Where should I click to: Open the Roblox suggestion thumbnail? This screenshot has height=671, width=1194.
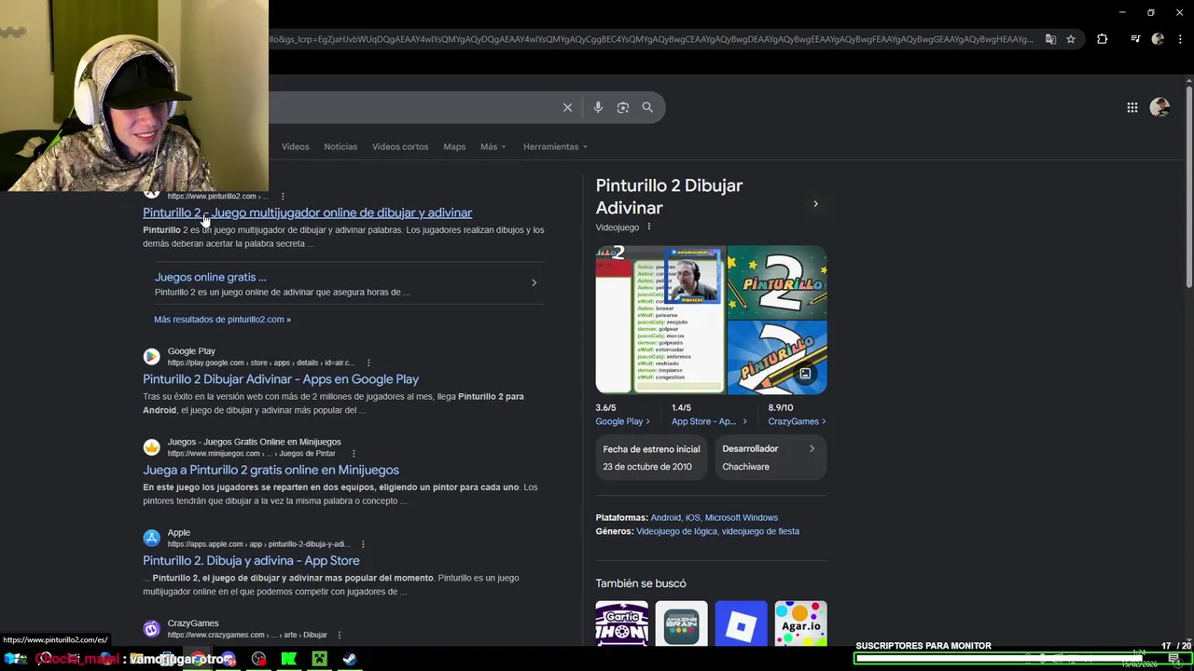tap(741, 623)
